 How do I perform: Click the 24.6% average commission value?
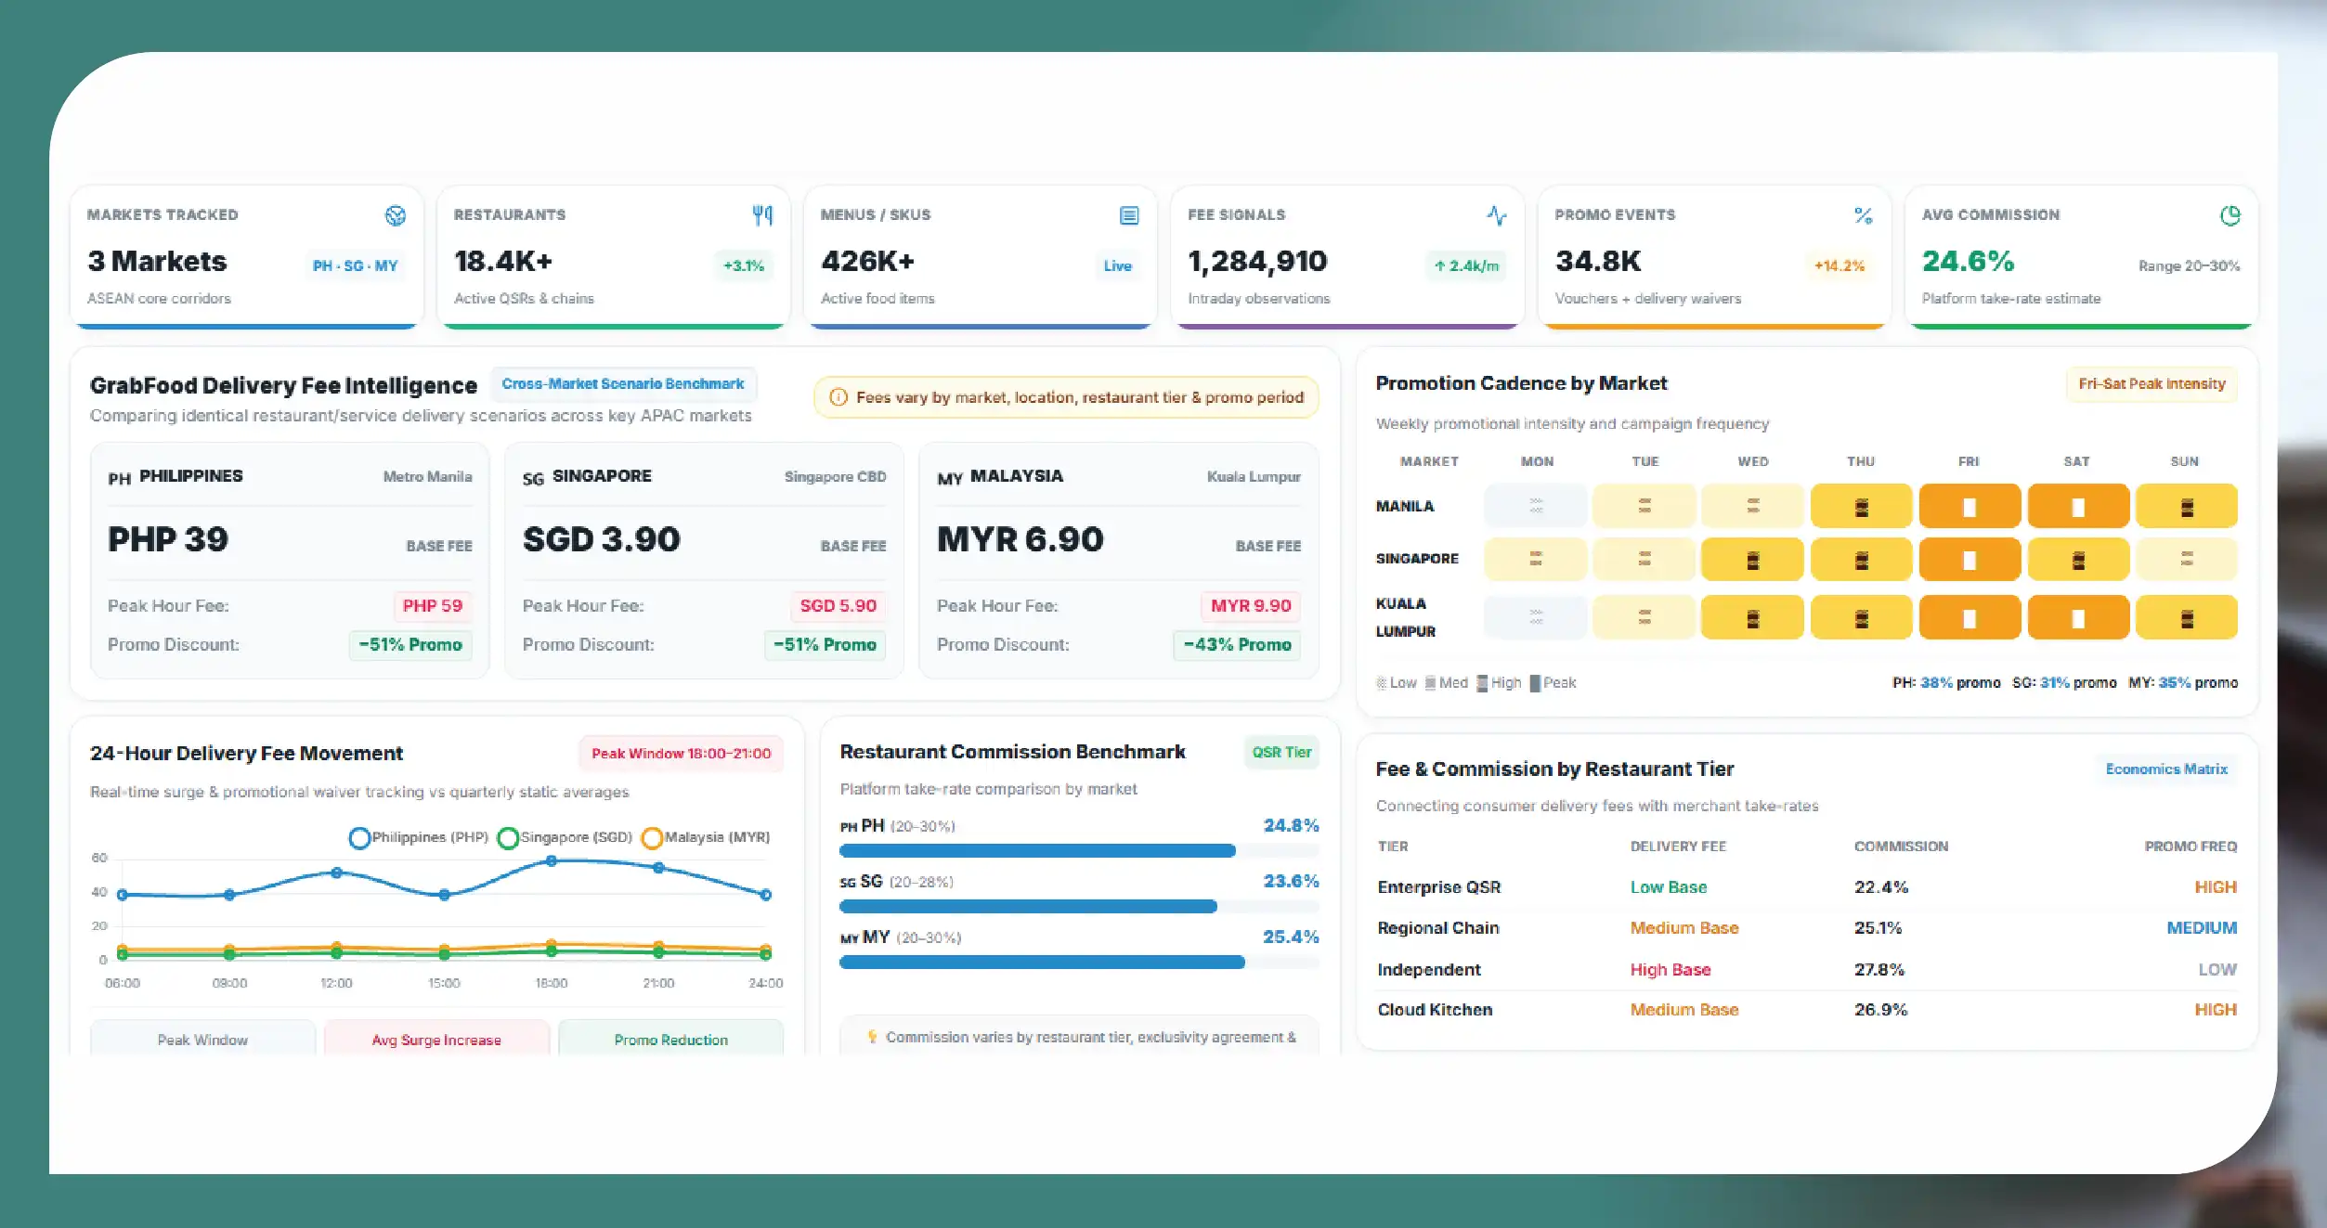1968,262
